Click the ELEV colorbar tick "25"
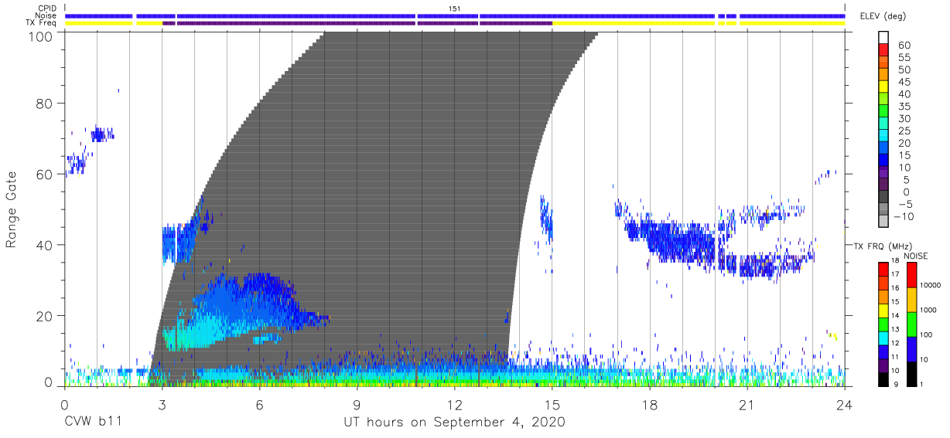 pos(904,131)
